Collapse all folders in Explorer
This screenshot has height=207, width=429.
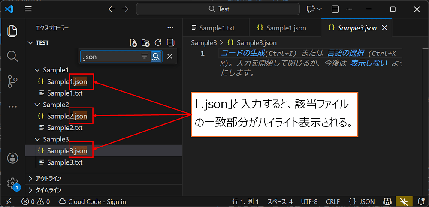pos(170,43)
